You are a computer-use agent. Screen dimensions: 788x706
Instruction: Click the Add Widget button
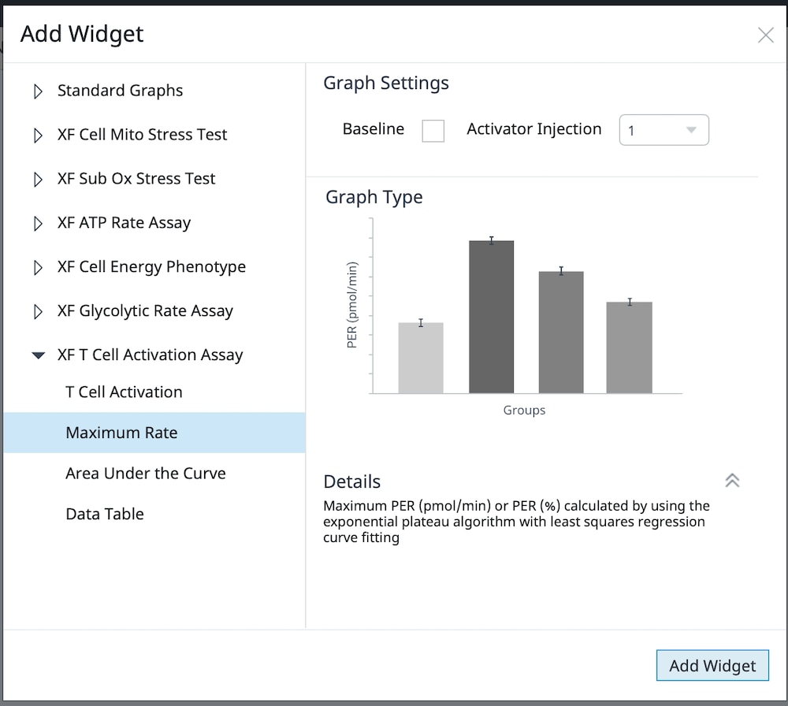(712, 666)
